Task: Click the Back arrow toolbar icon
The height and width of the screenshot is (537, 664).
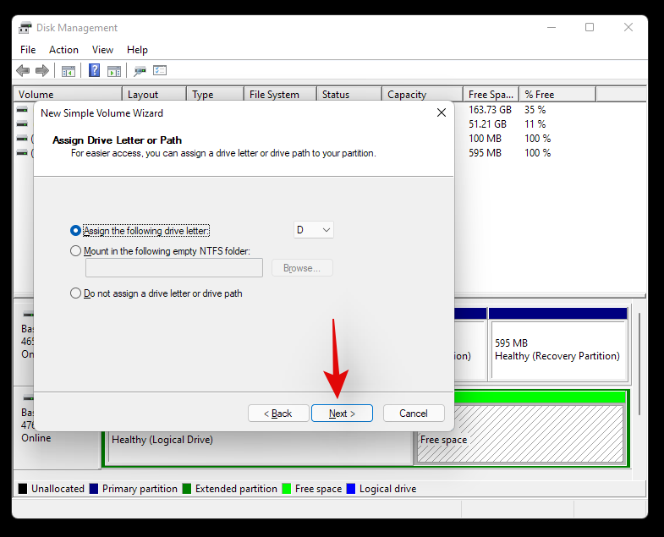Action: 23,71
